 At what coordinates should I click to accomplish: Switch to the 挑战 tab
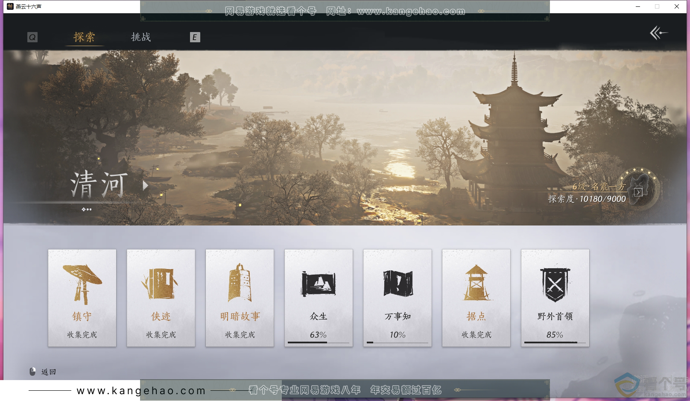(141, 37)
